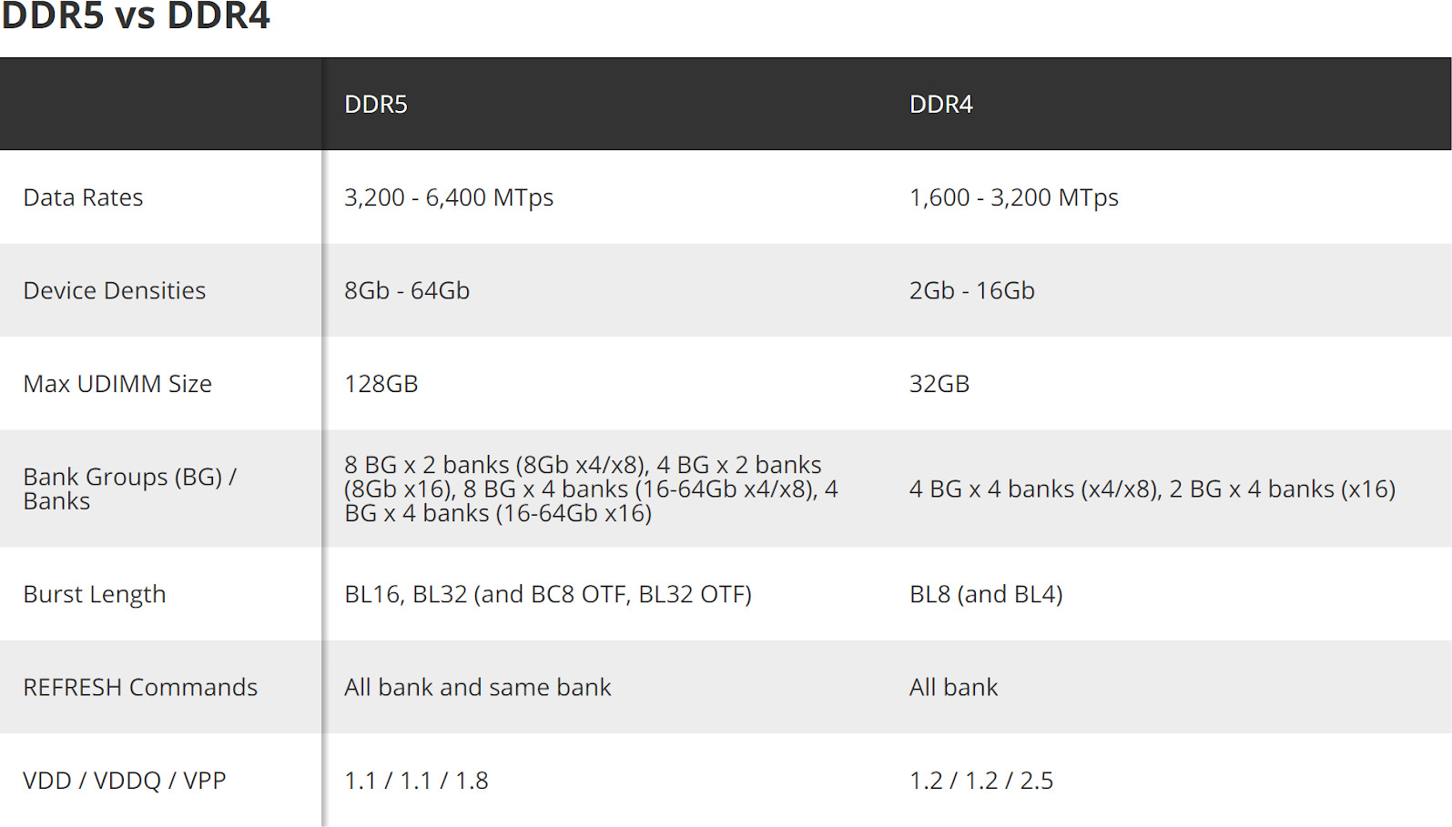
Task: Select the BL8 (and BL4) cell
Action: click(x=986, y=594)
